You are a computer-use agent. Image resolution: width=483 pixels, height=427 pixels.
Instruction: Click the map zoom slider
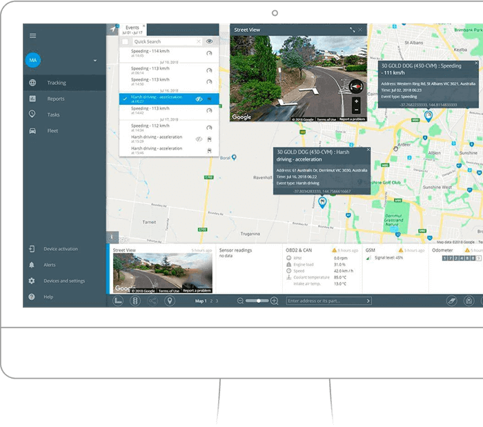257,301
